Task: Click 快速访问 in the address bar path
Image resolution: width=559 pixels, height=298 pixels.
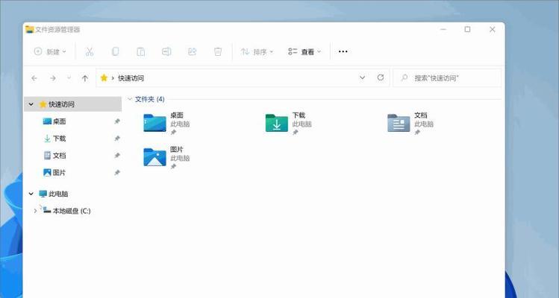Action: (131, 78)
